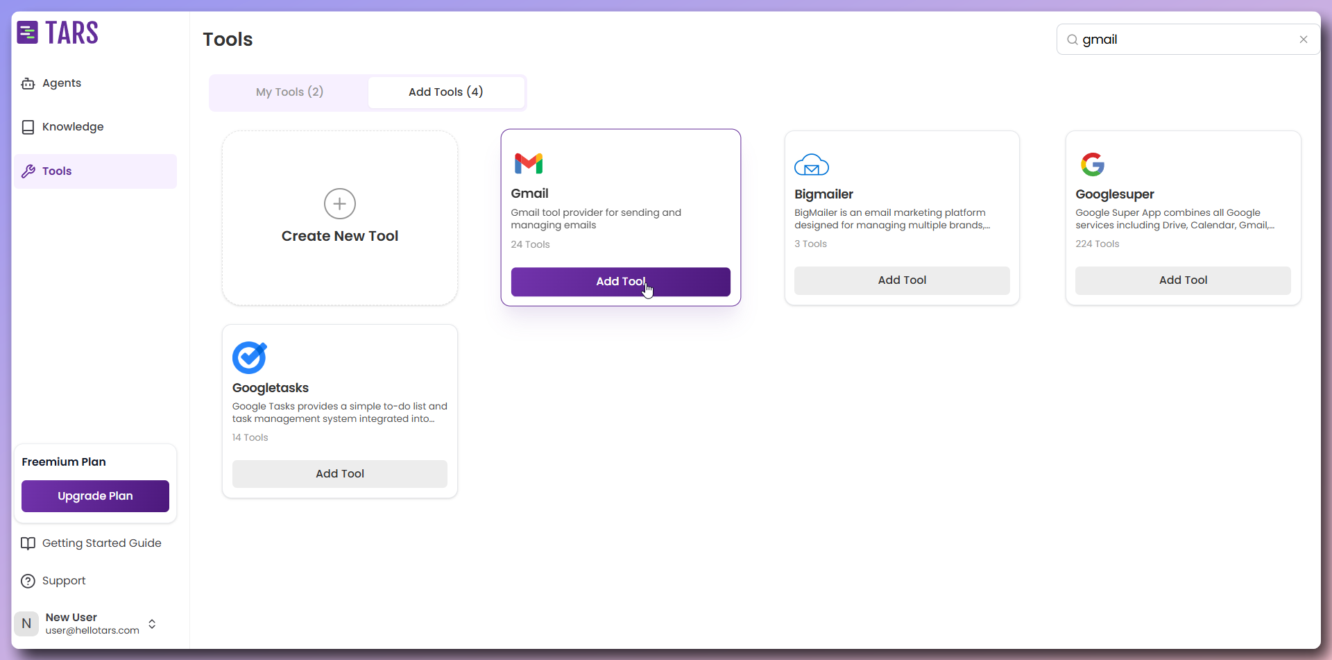Click Add Tool on the Gmail card

click(x=620, y=282)
